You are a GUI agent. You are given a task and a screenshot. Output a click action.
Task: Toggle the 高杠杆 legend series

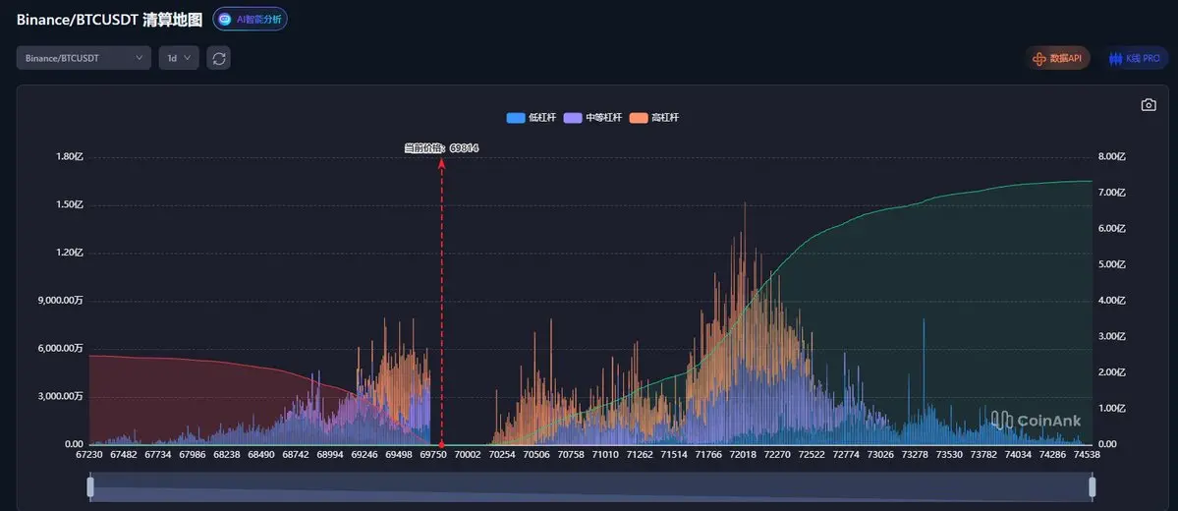653,118
